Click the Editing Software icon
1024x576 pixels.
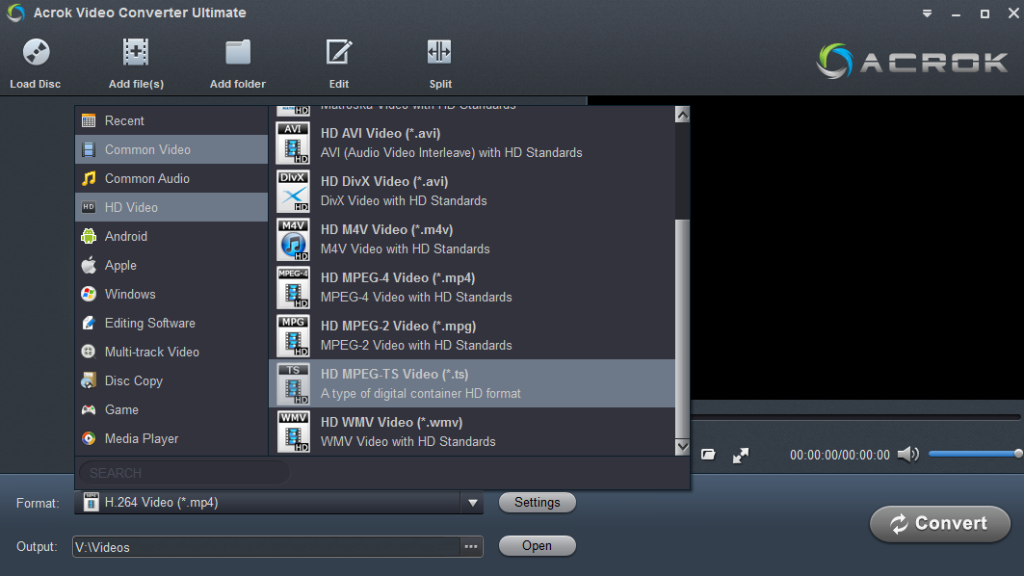click(x=89, y=323)
